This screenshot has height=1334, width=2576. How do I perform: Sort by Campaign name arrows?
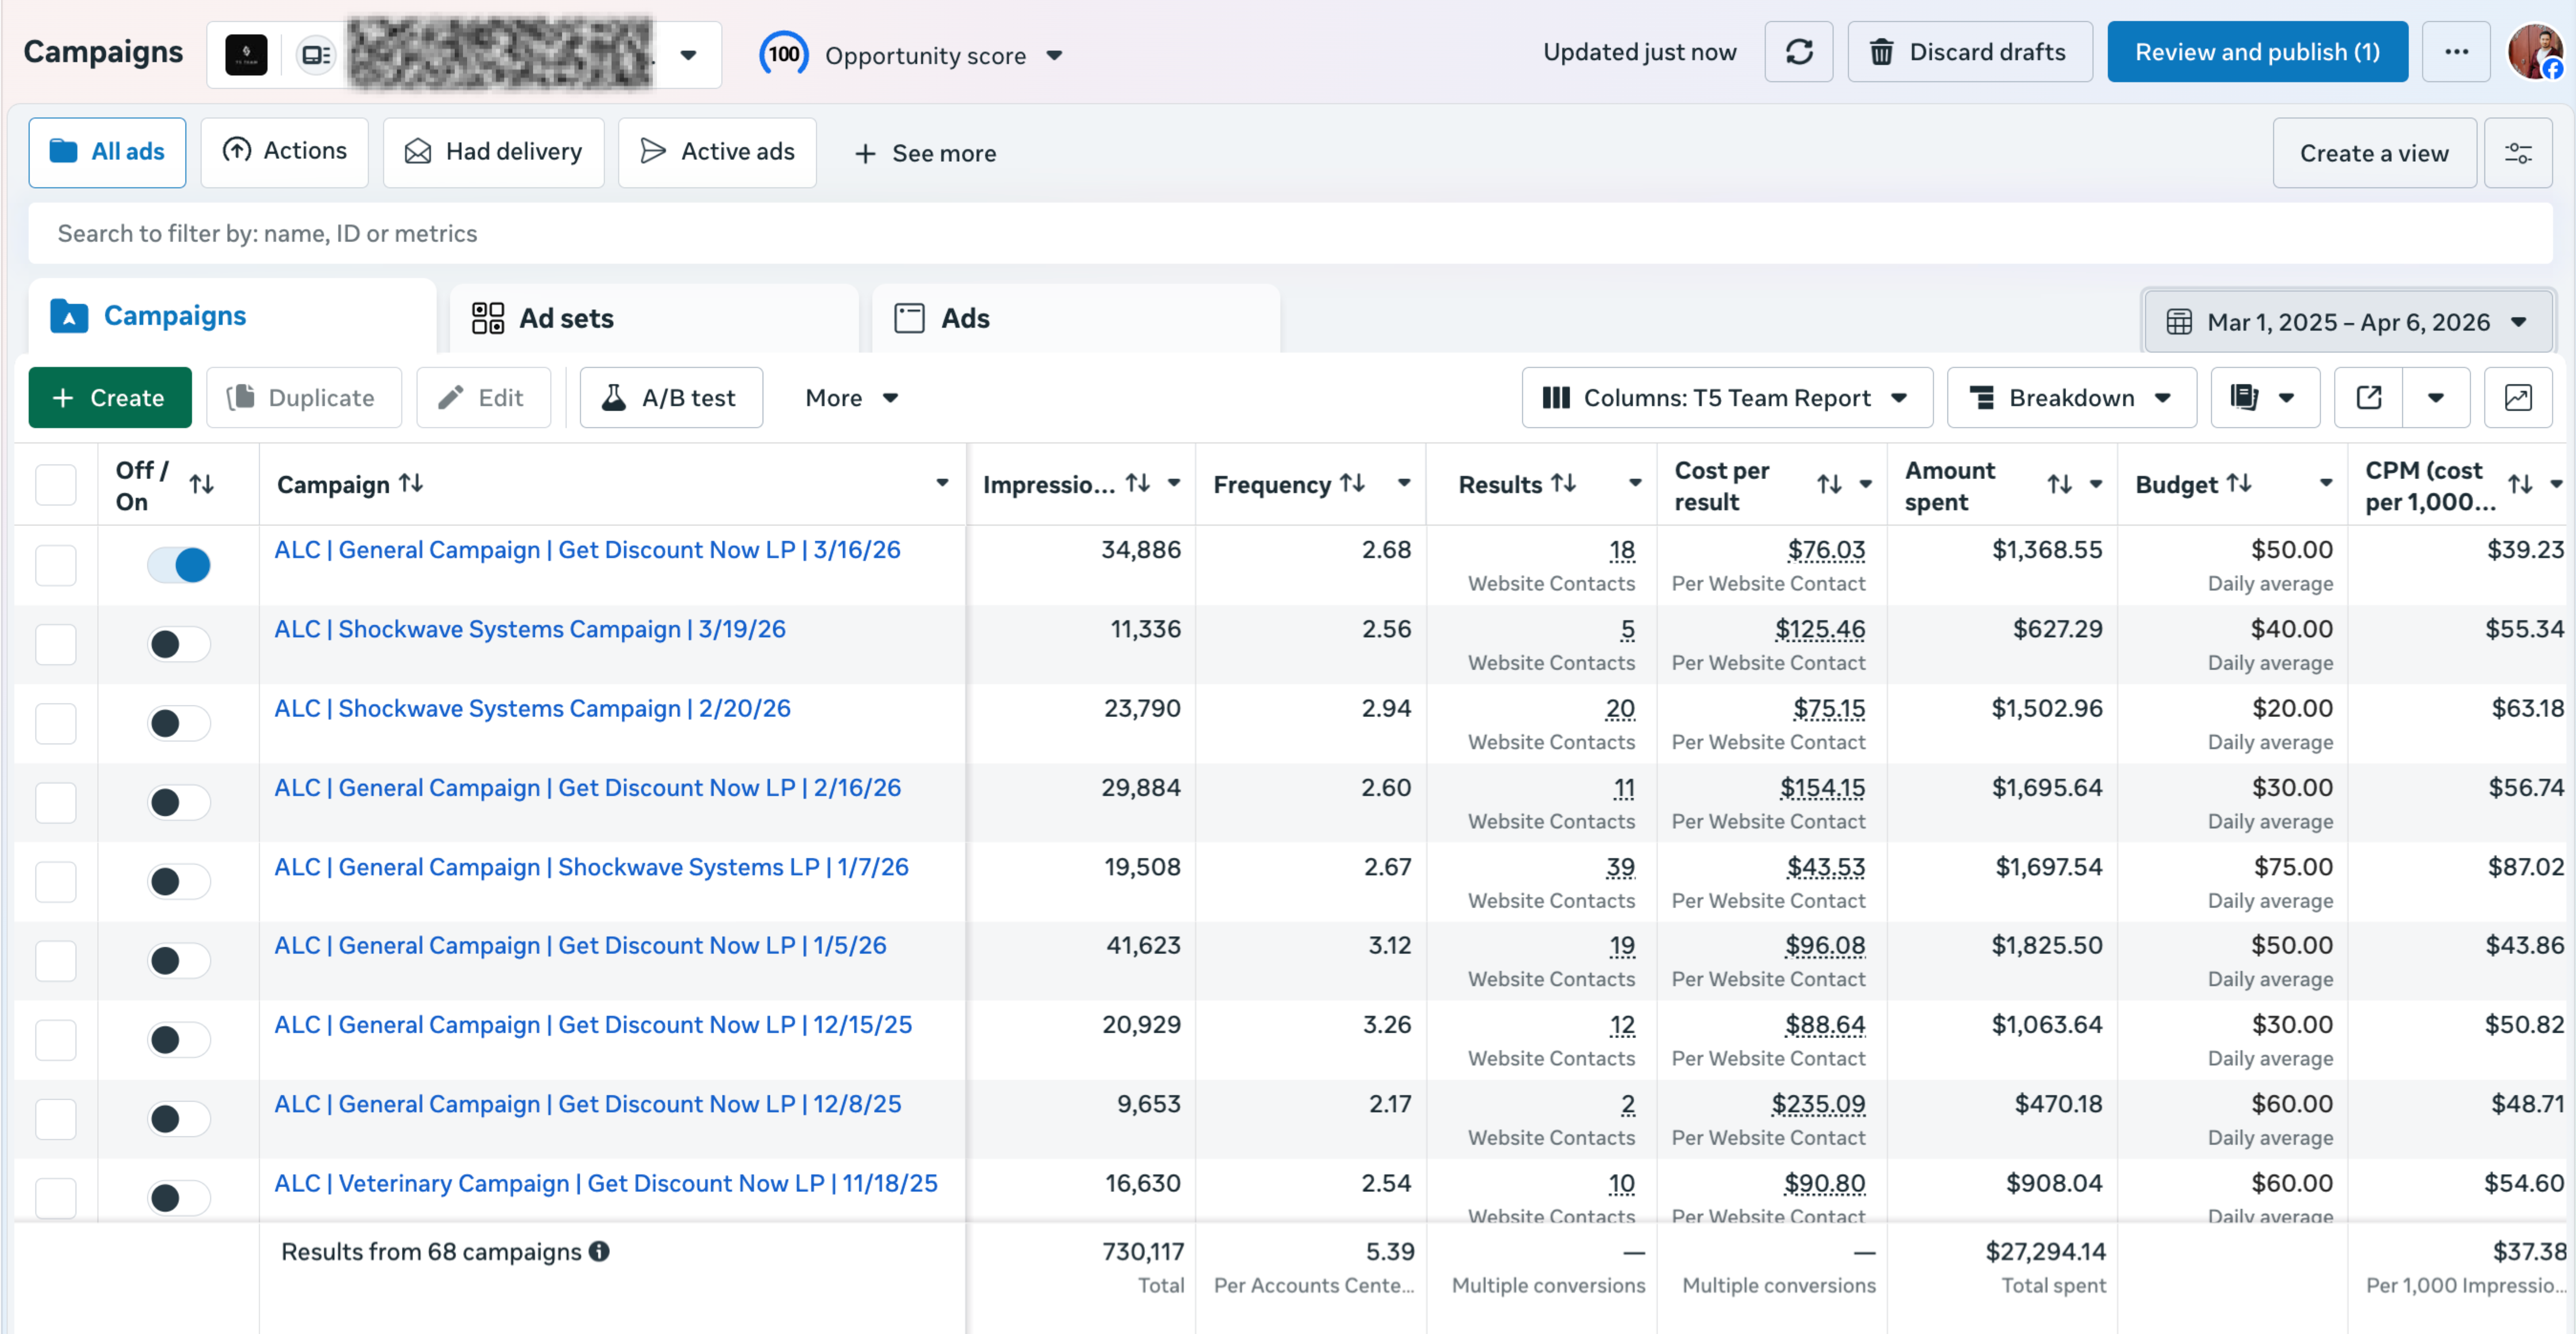411,484
